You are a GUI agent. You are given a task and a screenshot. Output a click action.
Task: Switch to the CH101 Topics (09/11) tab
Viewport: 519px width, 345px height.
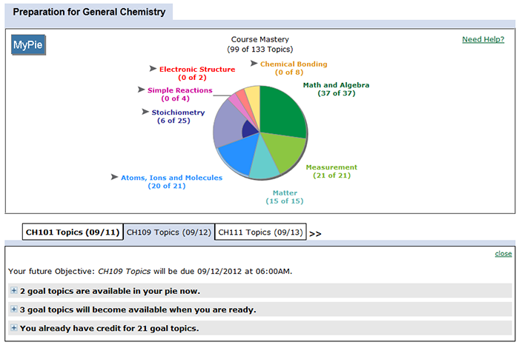click(x=72, y=232)
